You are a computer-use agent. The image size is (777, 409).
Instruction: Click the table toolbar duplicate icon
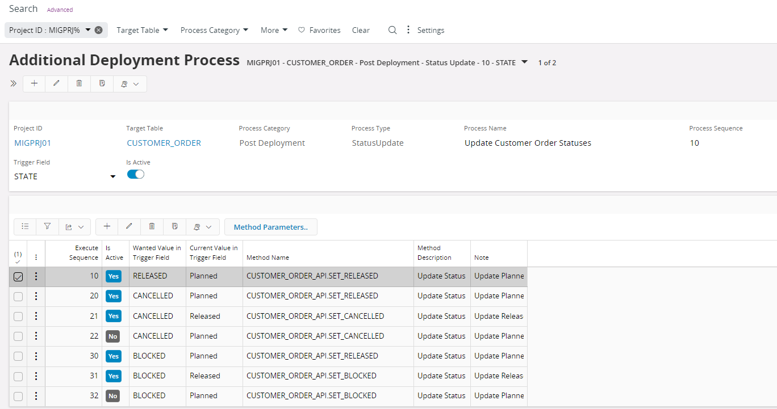pyautogui.click(x=174, y=226)
